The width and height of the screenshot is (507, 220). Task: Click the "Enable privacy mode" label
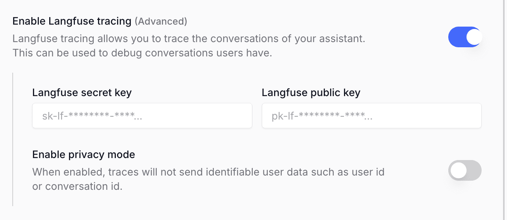pyautogui.click(x=84, y=154)
